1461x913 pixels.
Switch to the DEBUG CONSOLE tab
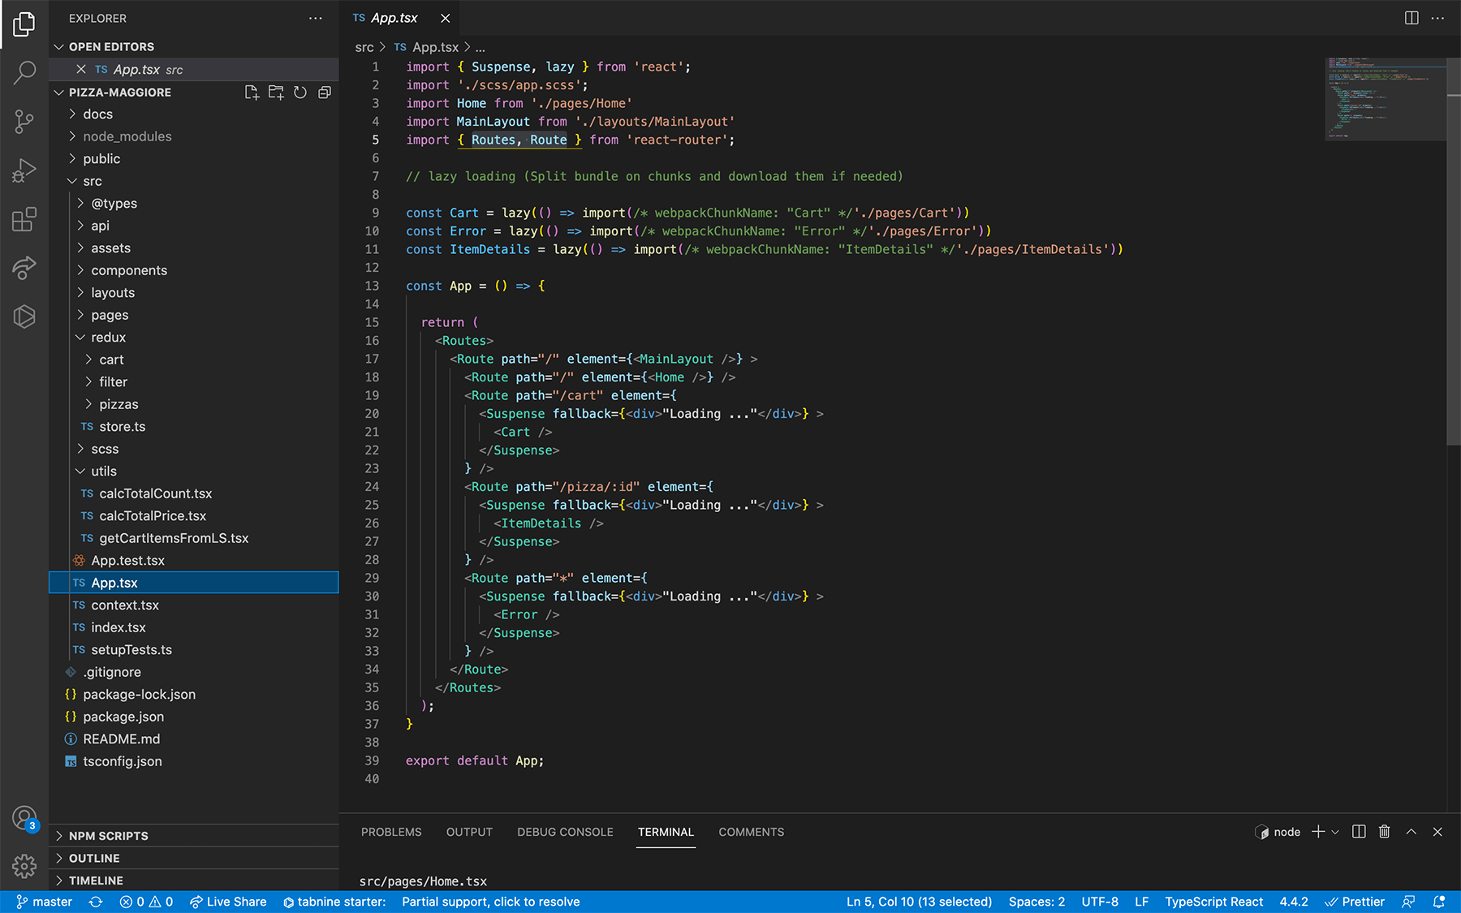tap(565, 832)
